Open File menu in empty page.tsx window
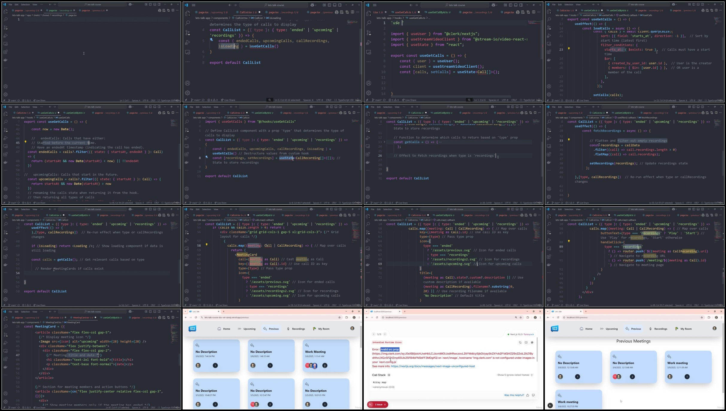This screenshot has height=411, width=726. pos(10,4)
